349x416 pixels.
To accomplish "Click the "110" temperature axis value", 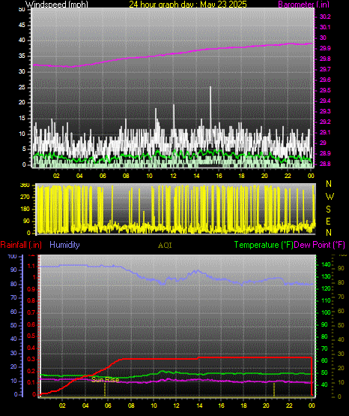I will click(x=326, y=300).
